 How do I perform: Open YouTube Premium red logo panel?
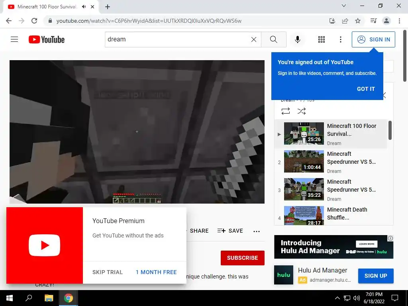click(45, 245)
